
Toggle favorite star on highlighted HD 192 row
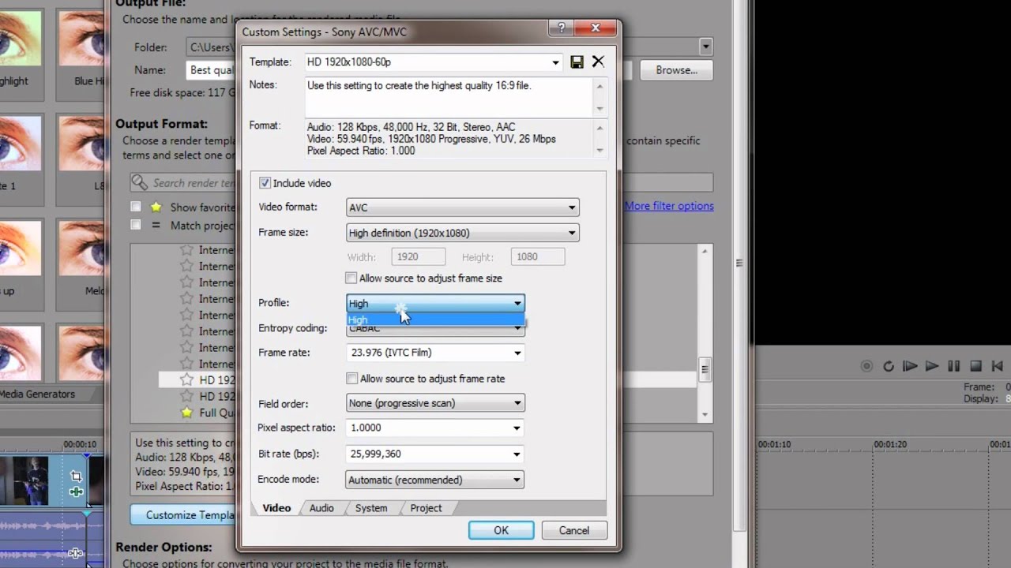[x=186, y=380]
